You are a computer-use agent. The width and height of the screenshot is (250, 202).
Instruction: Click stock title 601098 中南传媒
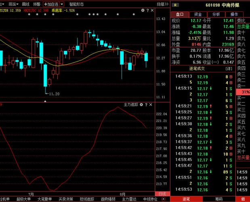click(223, 5)
